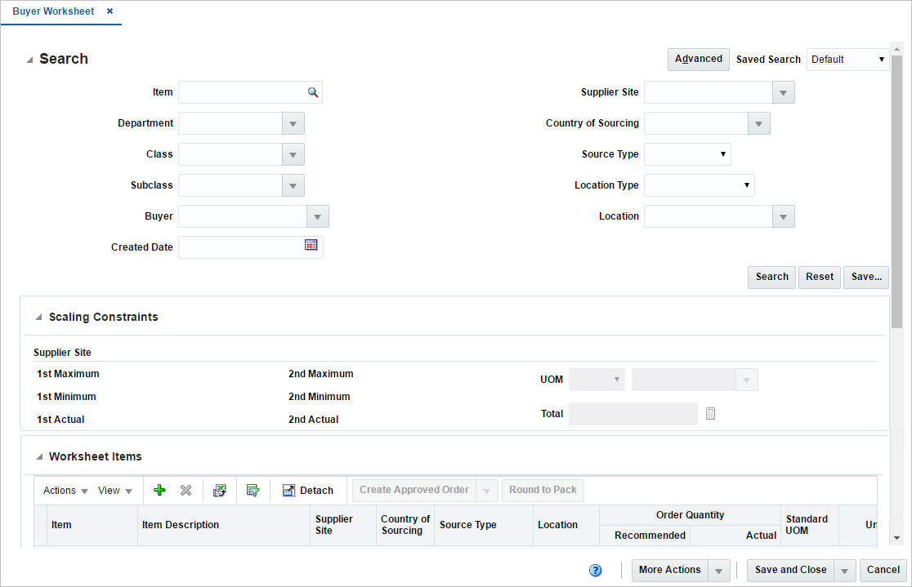The image size is (912, 587).
Task: Click the Advanced search button
Action: point(698,60)
